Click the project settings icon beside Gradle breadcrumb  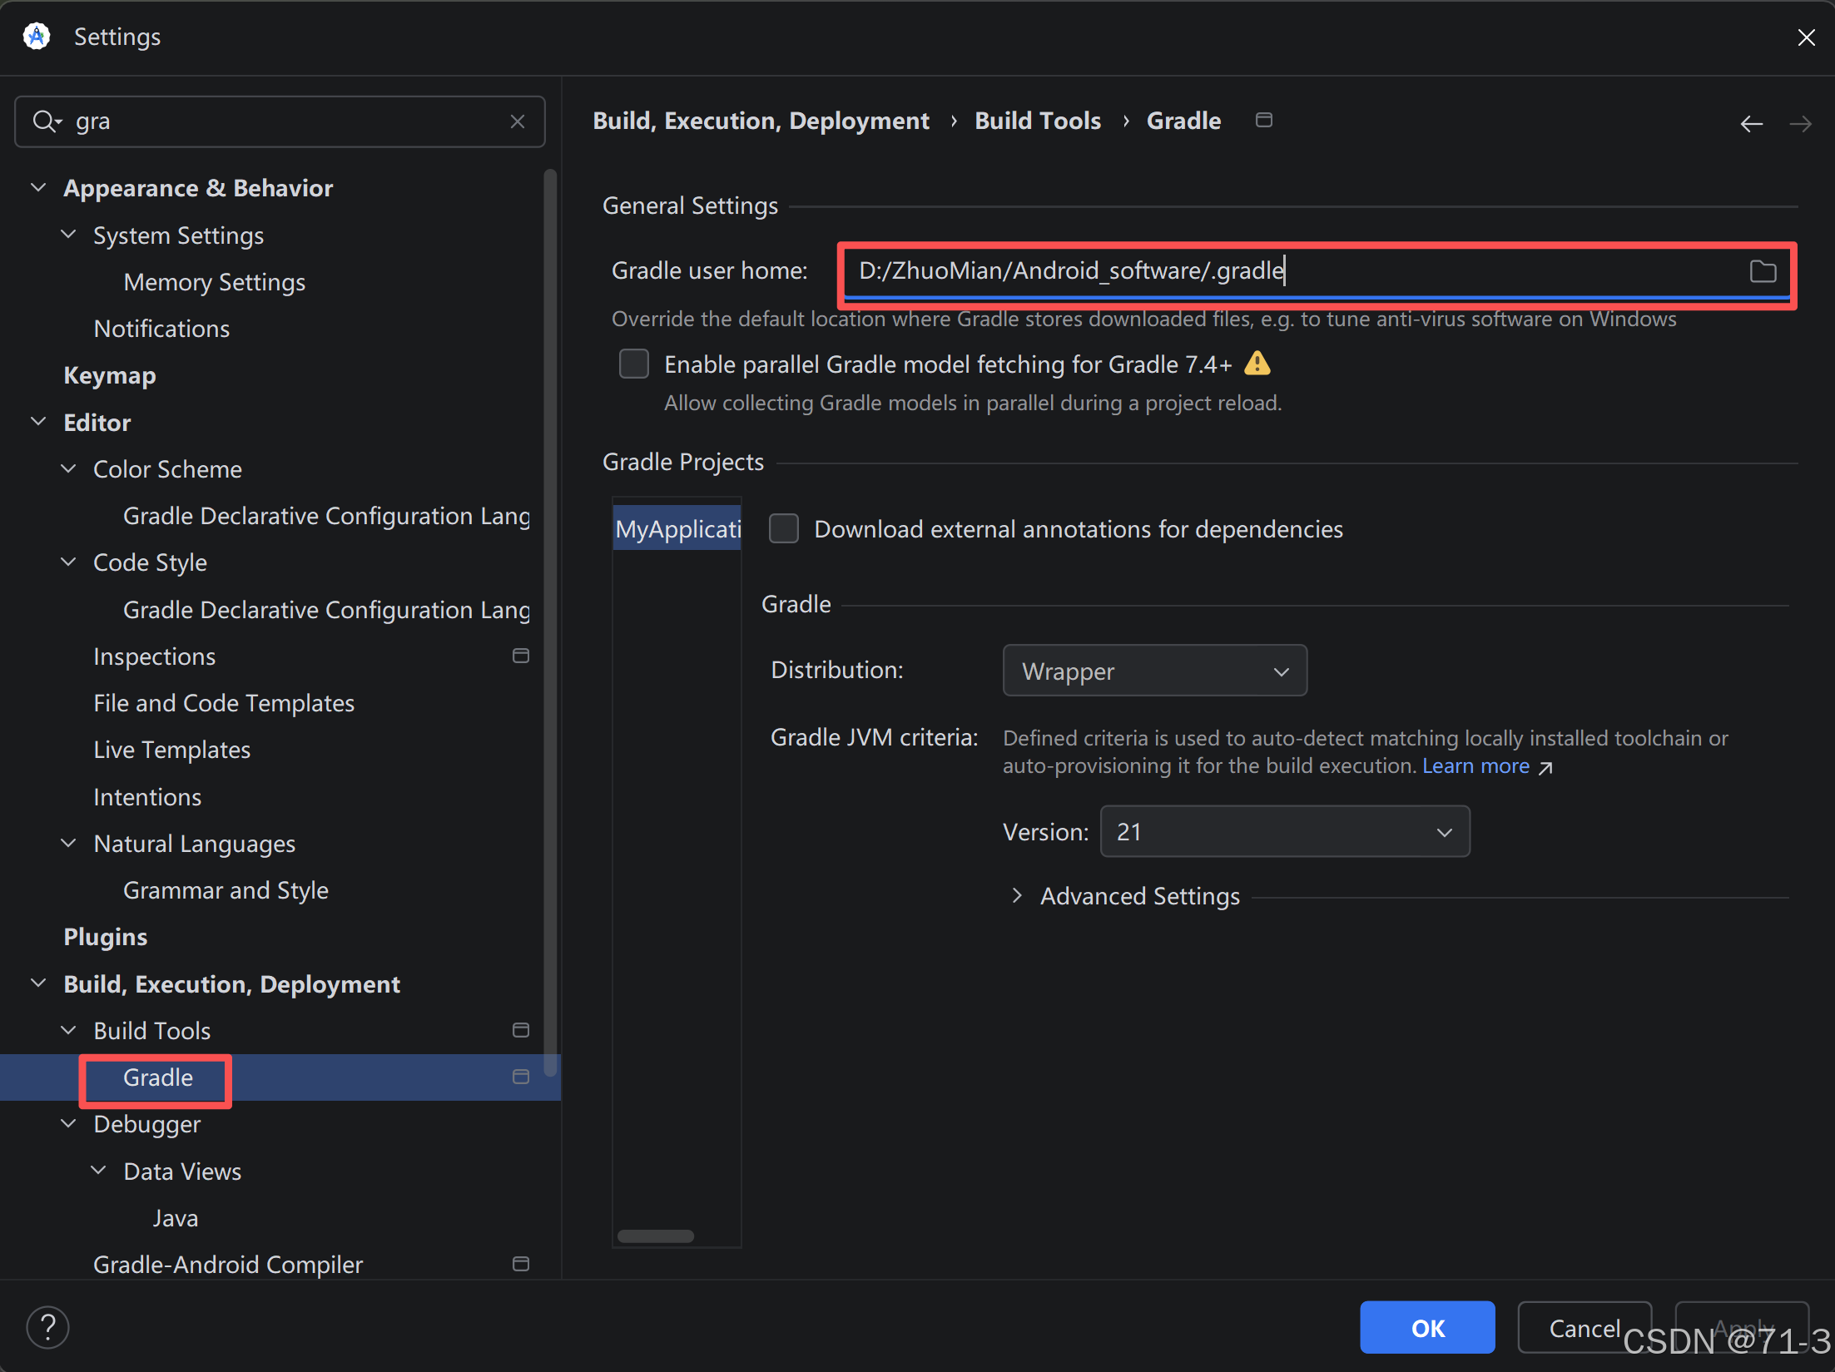pos(1263,121)
